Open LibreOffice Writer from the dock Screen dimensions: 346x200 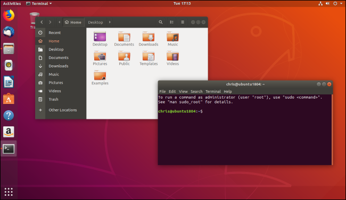point(9,82)
